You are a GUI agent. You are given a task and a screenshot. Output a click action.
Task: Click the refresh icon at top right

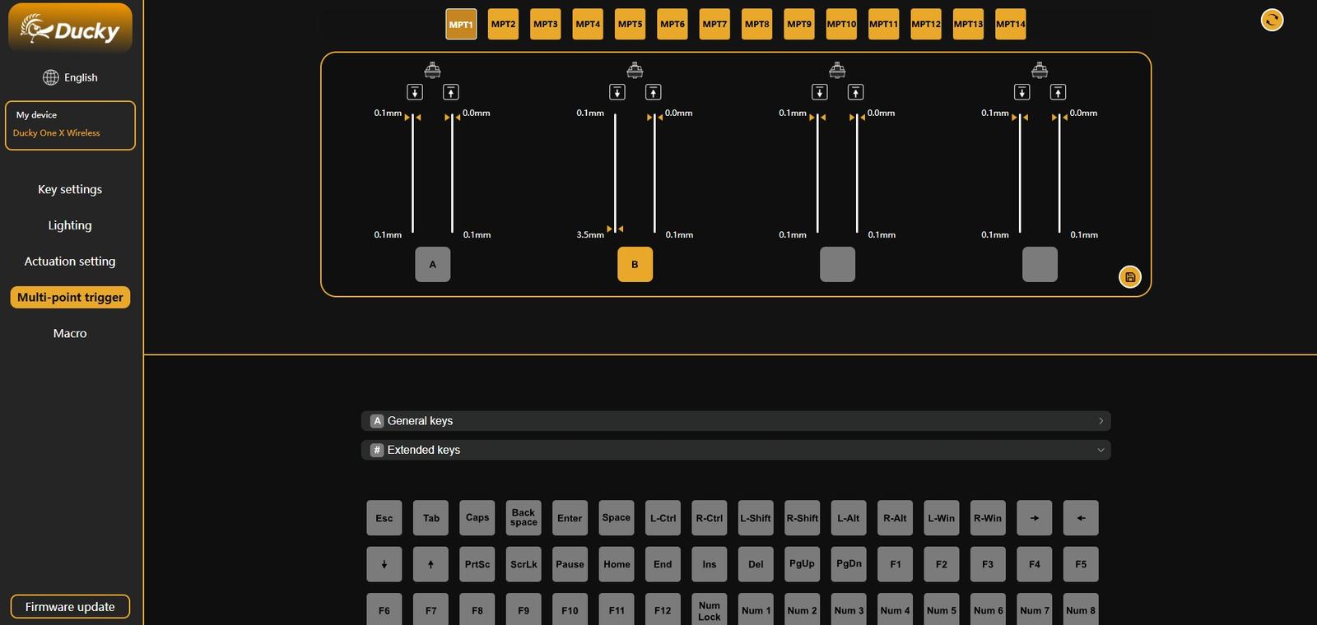click(1273, 20)
